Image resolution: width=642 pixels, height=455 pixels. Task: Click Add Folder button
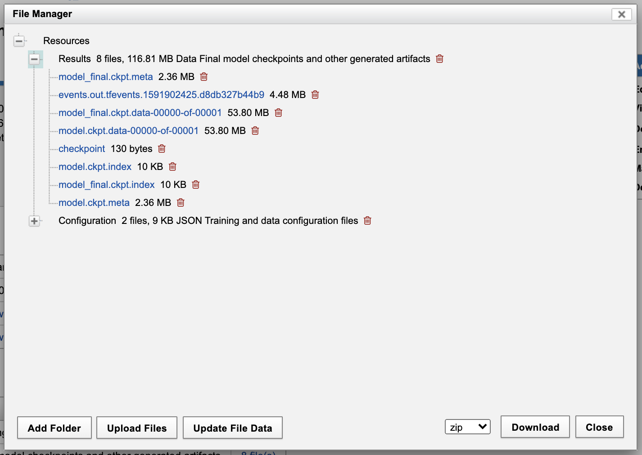pyautogui.click(x=54, y=428)
